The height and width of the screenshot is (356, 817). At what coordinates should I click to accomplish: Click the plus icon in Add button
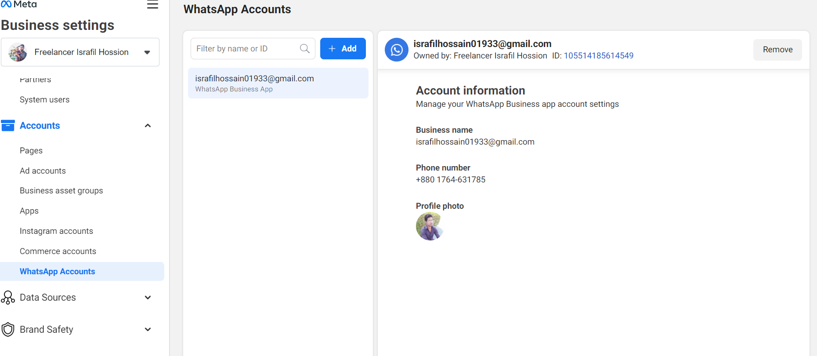tap(332, 48)
